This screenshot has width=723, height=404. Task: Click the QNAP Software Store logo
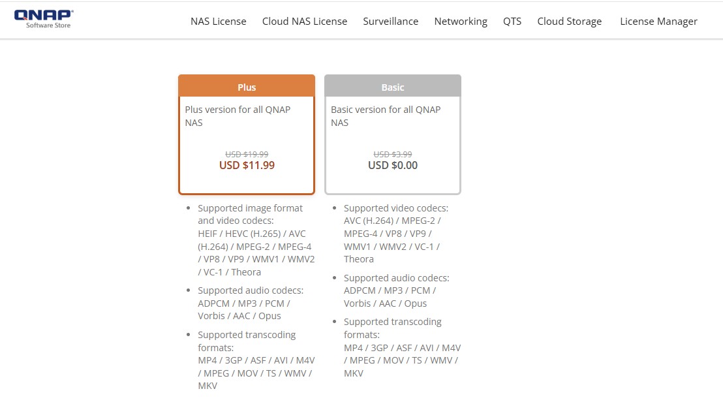click(x=44, y=20)
